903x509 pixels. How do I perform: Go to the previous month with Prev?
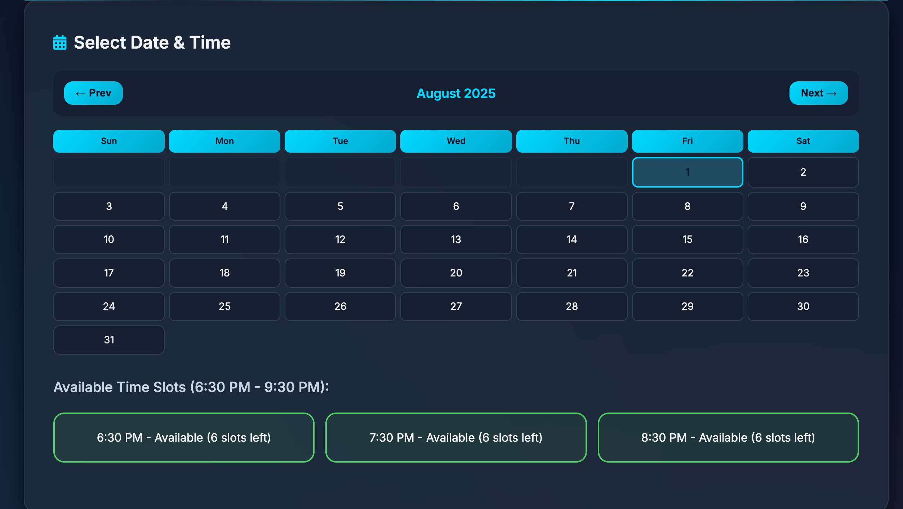[x=93, y=93]
